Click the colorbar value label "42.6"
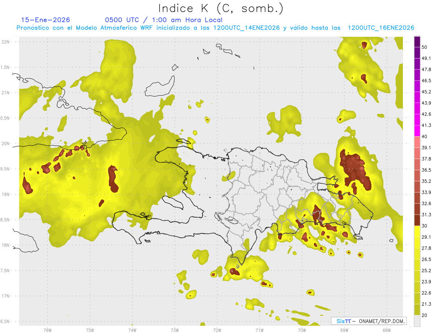The width and height of the screenshot is (434, 335). (x=426, y=114)
